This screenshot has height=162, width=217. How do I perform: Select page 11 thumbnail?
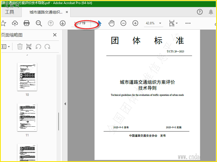click(27, 117)
